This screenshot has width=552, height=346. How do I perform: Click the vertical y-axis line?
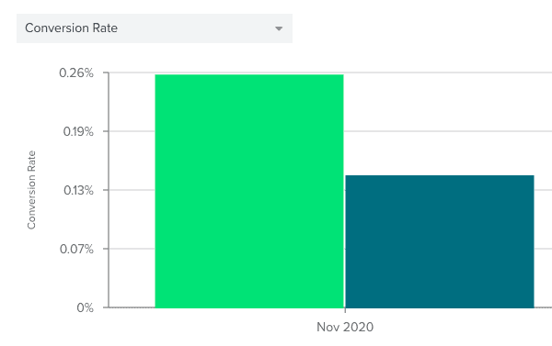(x=109, y=190)
